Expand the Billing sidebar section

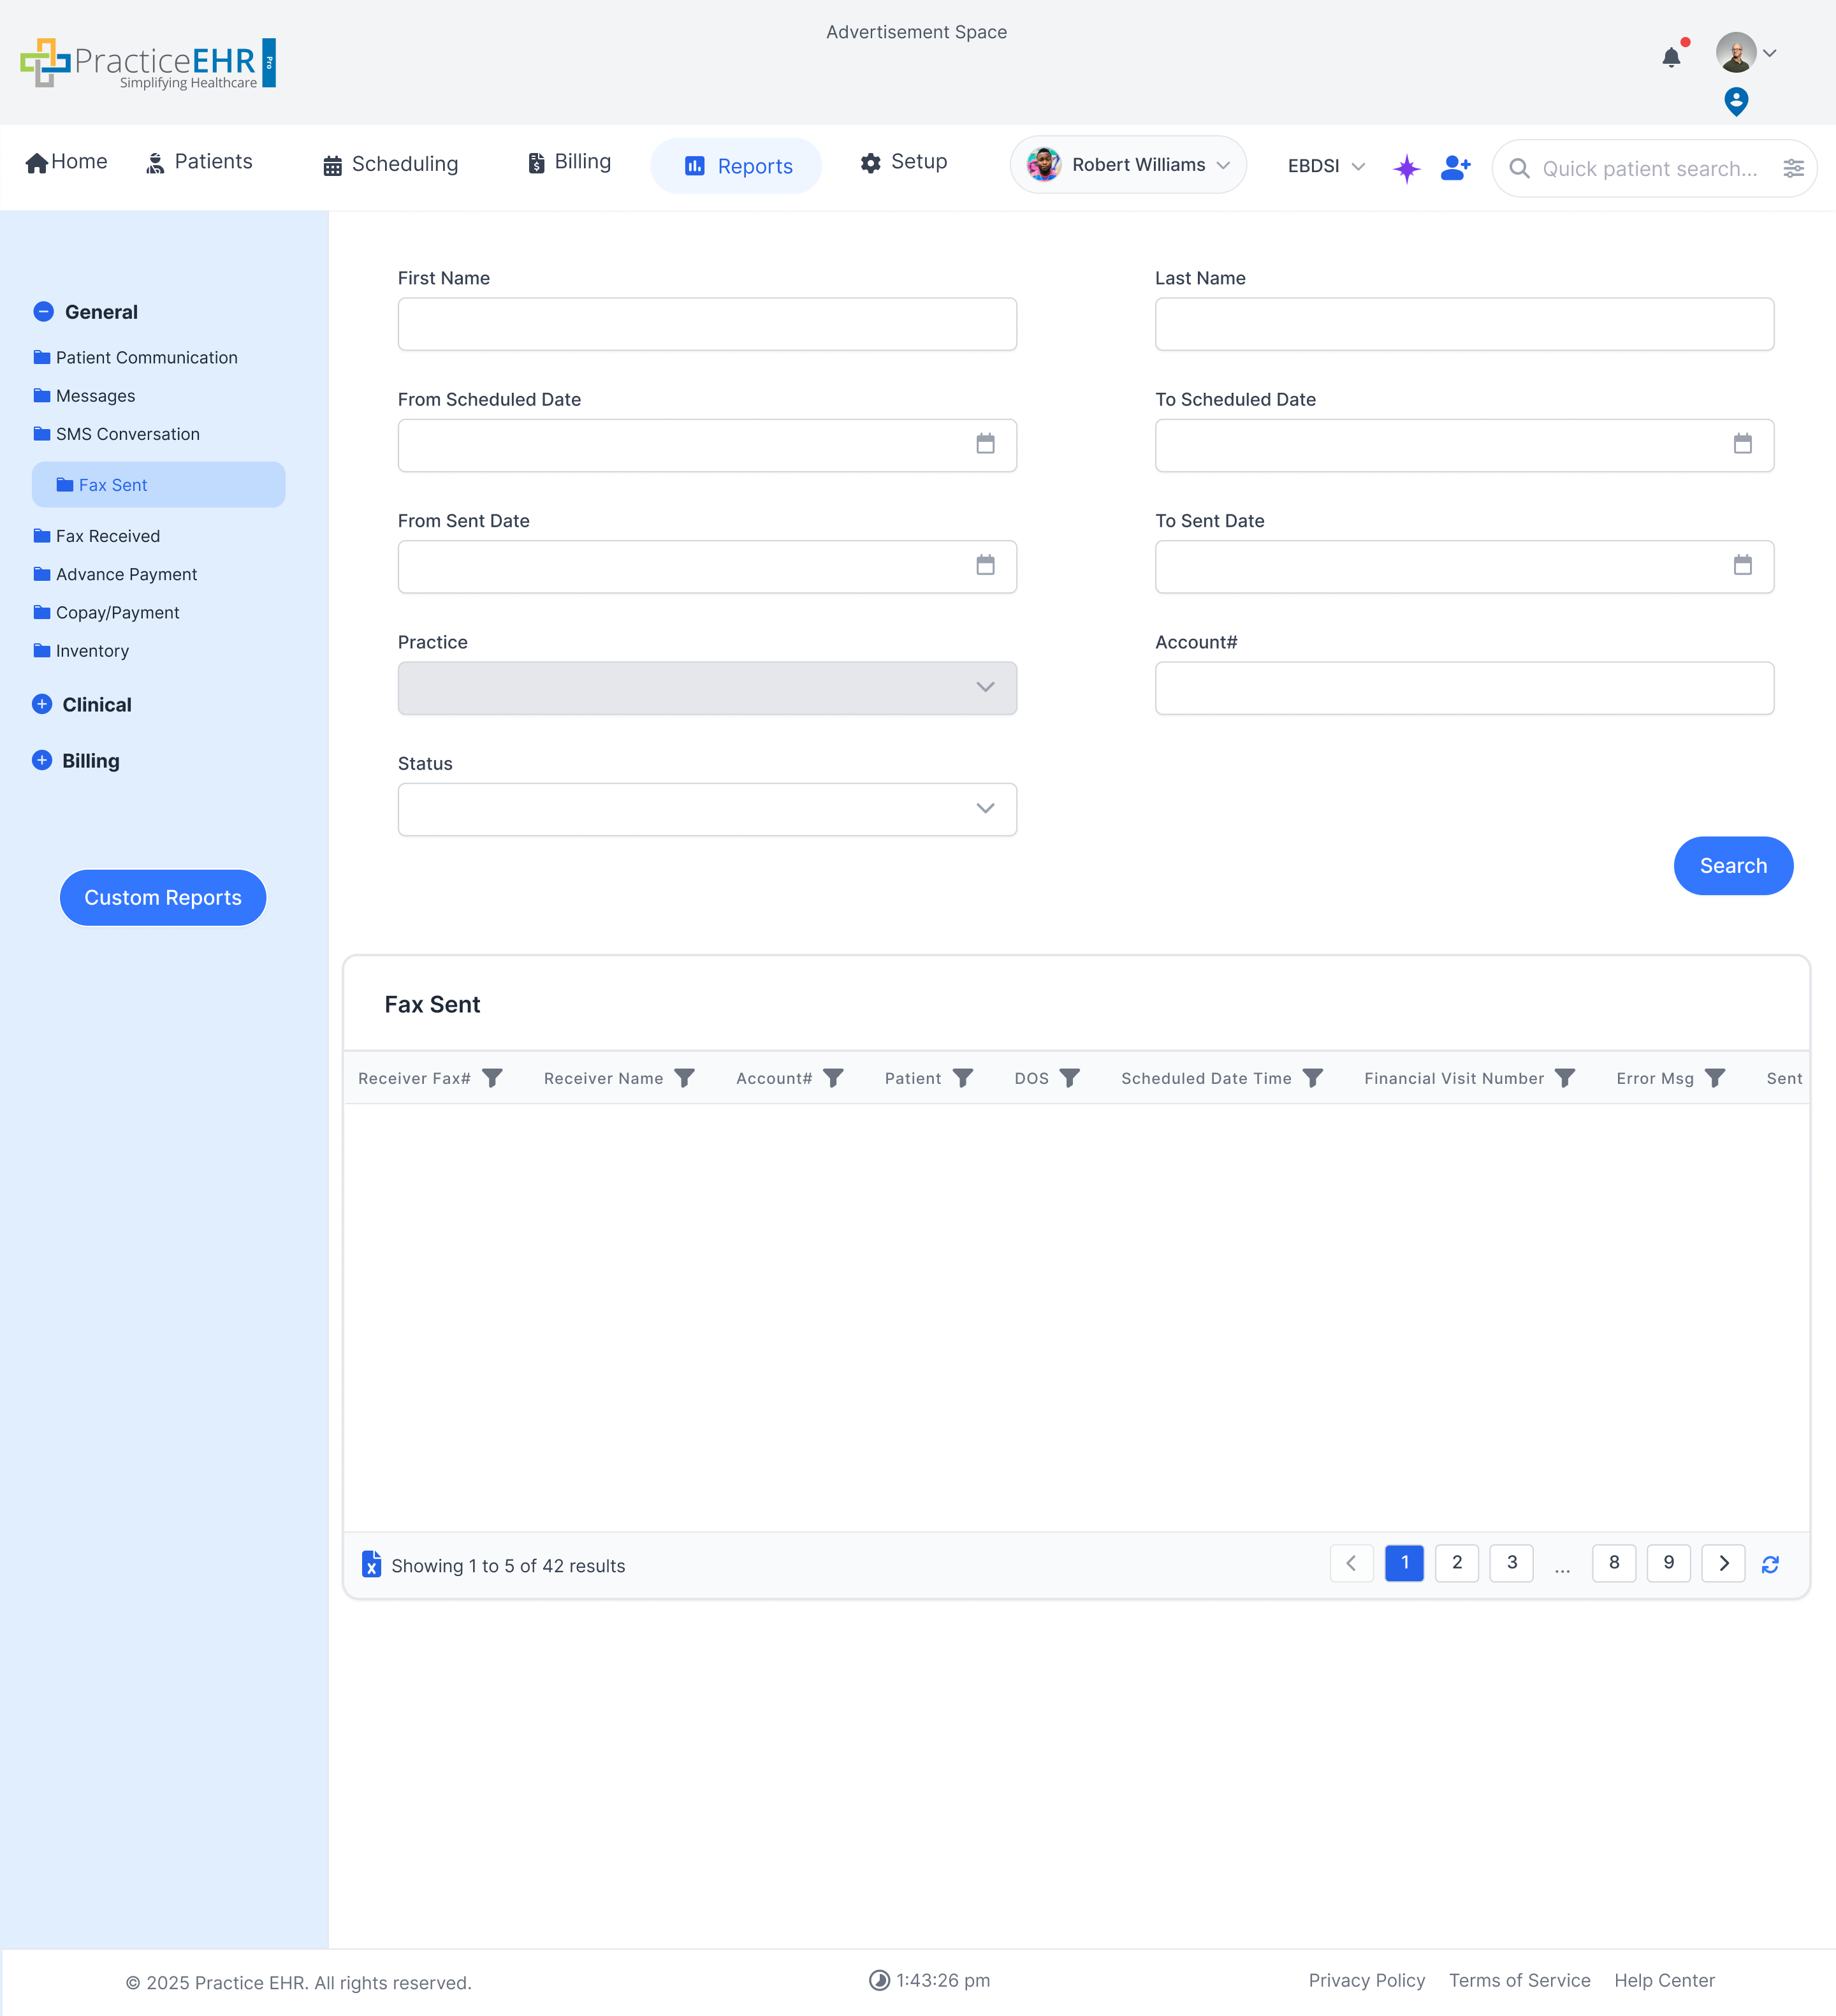[42, 760]
